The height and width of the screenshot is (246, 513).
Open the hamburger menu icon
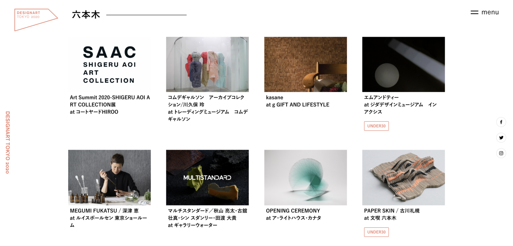474,12
